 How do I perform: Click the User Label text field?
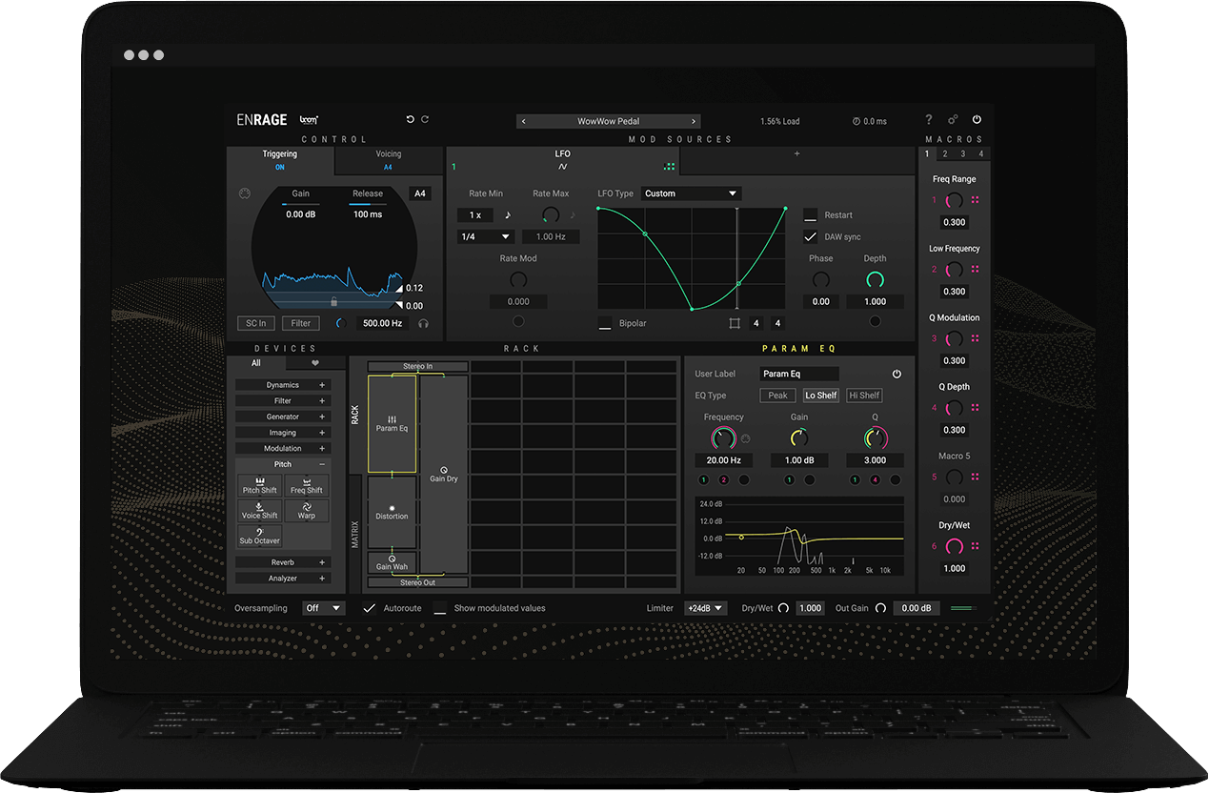pyautogui.click(x=799, y=374)
